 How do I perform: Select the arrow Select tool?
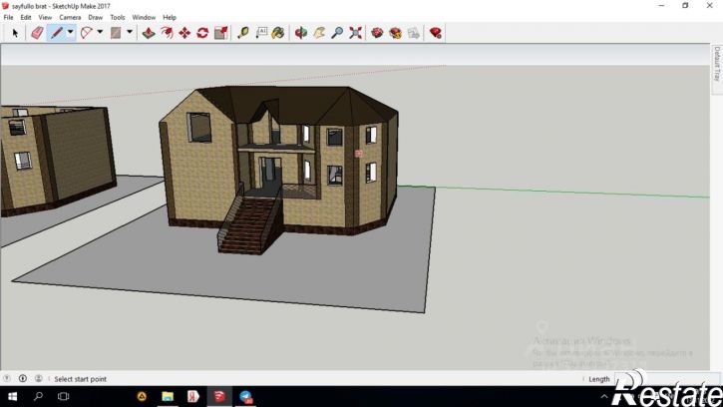[x=15, y=33]
